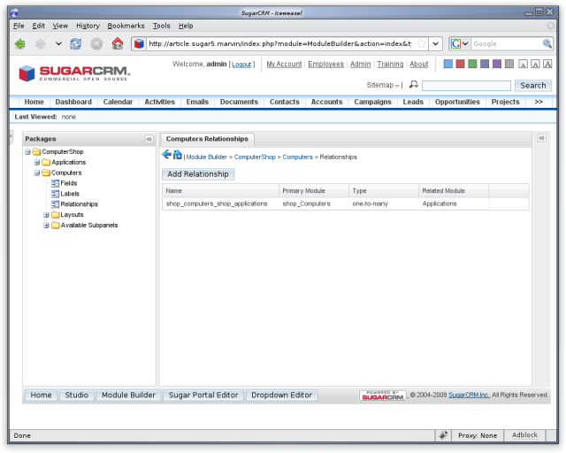Open the Dashboard tab
This screenshot has width=566, height=453.
(x=73, y=102)
